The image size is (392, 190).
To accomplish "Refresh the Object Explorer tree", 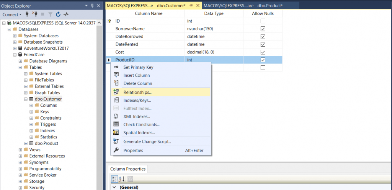I will (58, 14).
